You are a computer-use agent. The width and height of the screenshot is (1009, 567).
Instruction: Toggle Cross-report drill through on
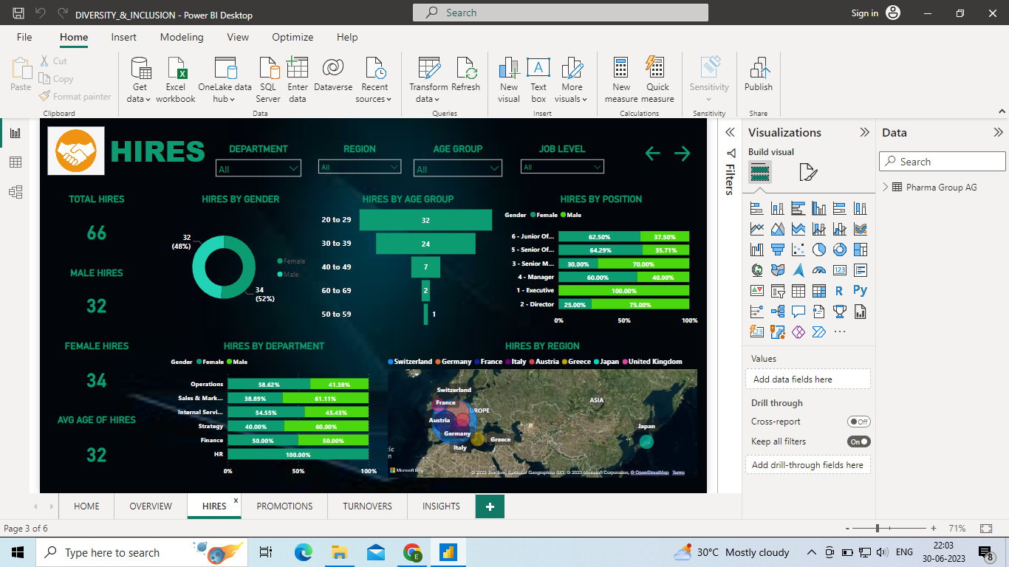click(x=858, y=421)
